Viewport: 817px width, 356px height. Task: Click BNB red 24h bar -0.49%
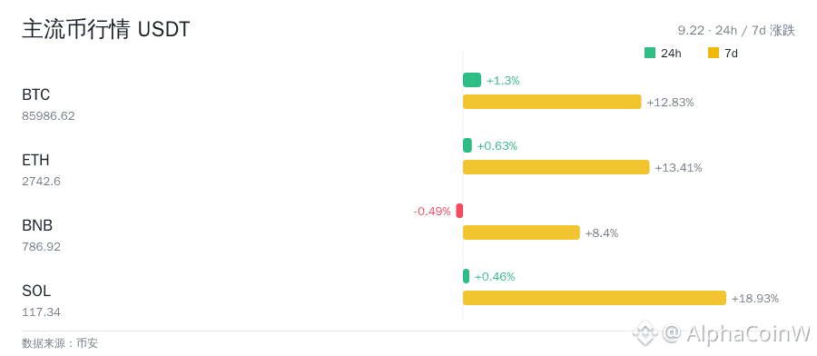[459, 211]
